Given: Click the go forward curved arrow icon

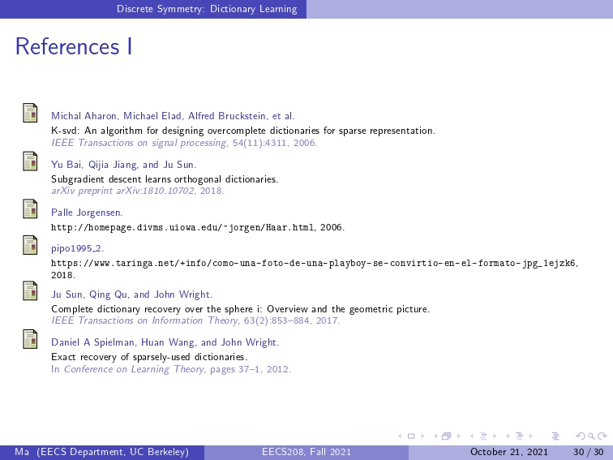Looking at the screenshot, I should coord(602,436).
